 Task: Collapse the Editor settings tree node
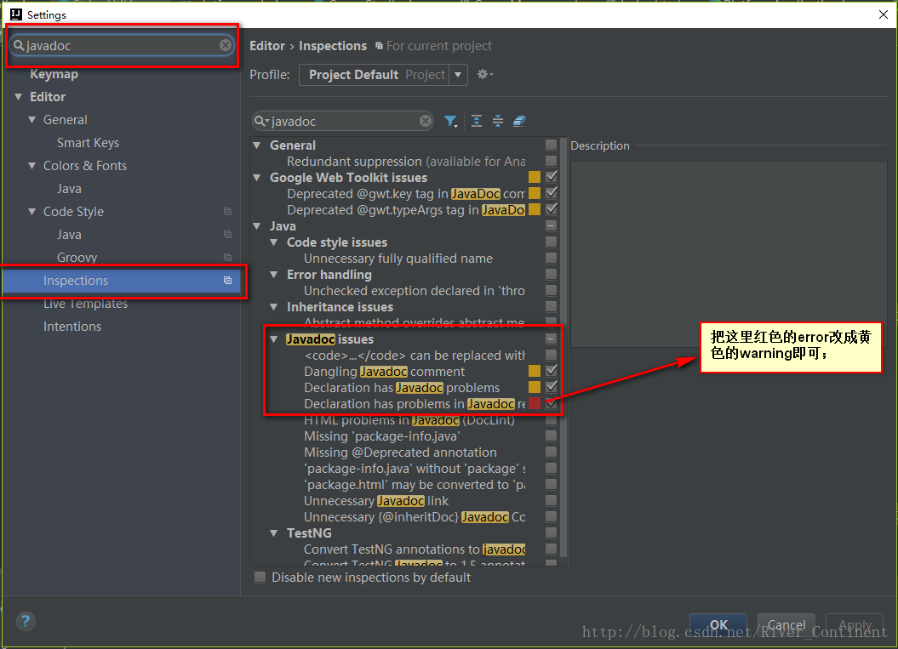click(x=19, y=97)
